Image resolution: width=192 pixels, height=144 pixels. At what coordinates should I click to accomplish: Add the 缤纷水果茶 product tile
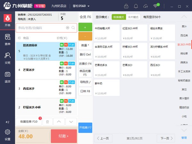(161, 32)
